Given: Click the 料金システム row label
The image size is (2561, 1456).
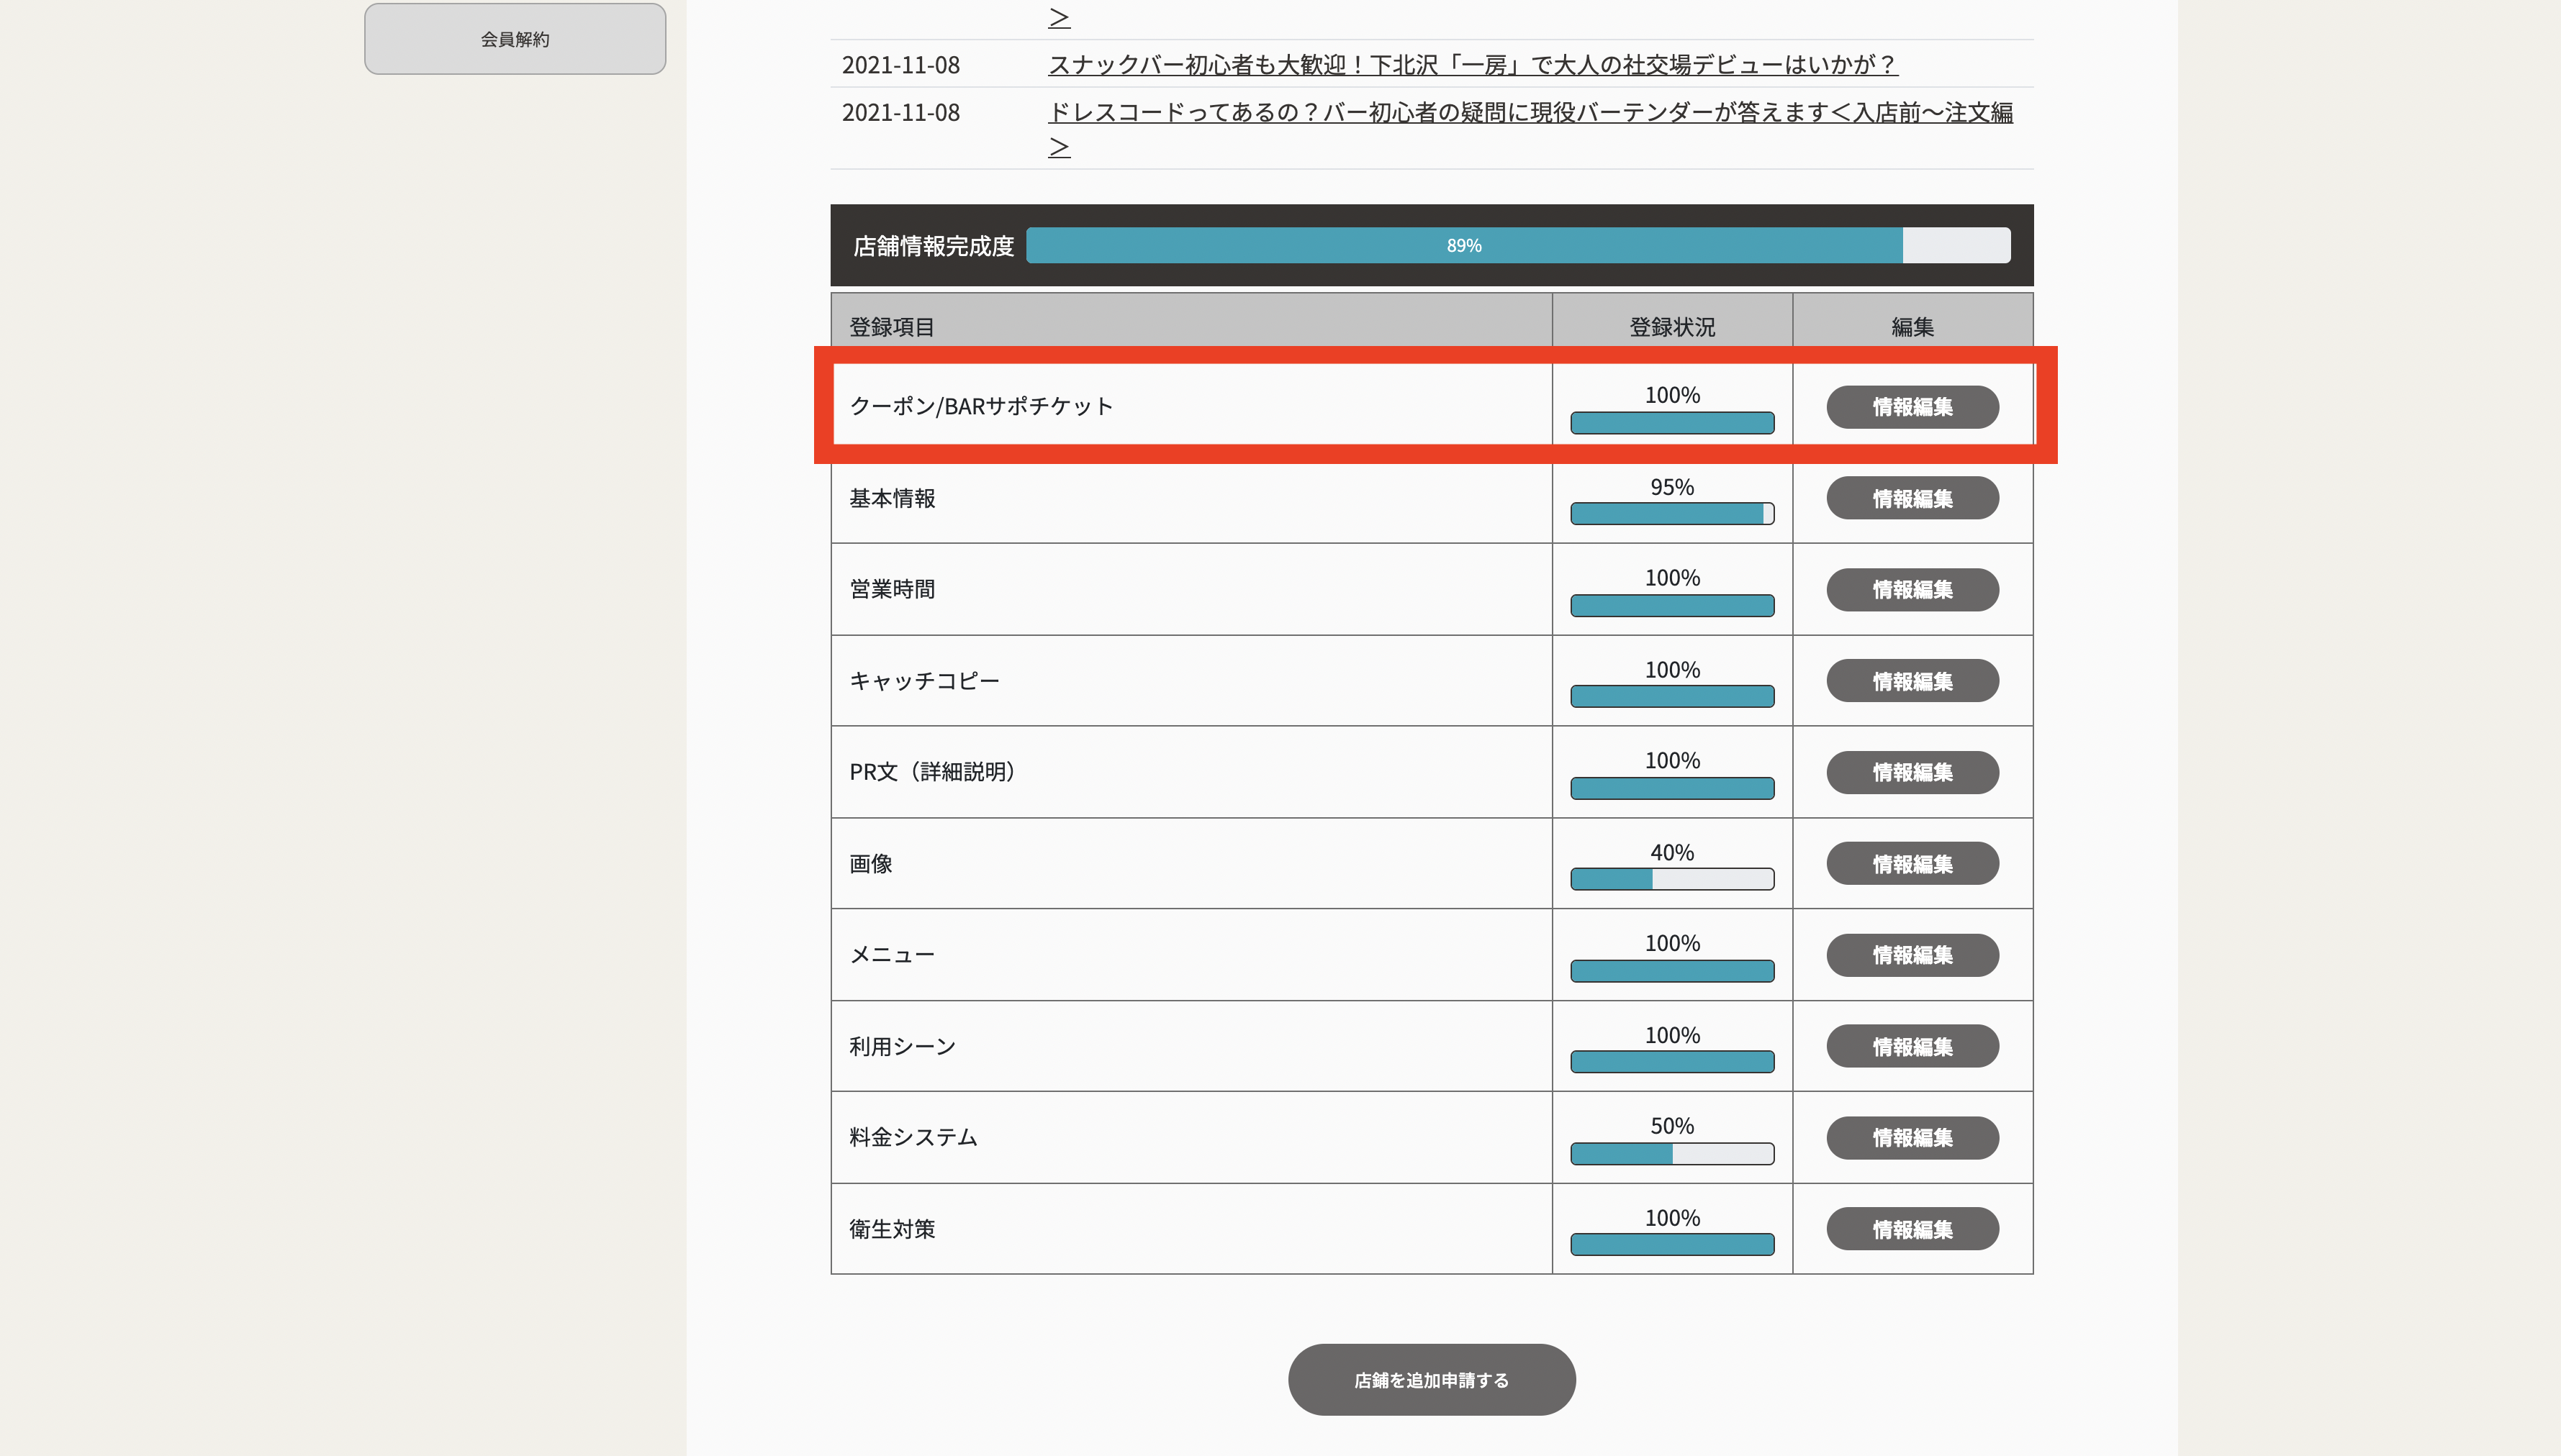Looking at the screenshot, I should click(913, 1137).
